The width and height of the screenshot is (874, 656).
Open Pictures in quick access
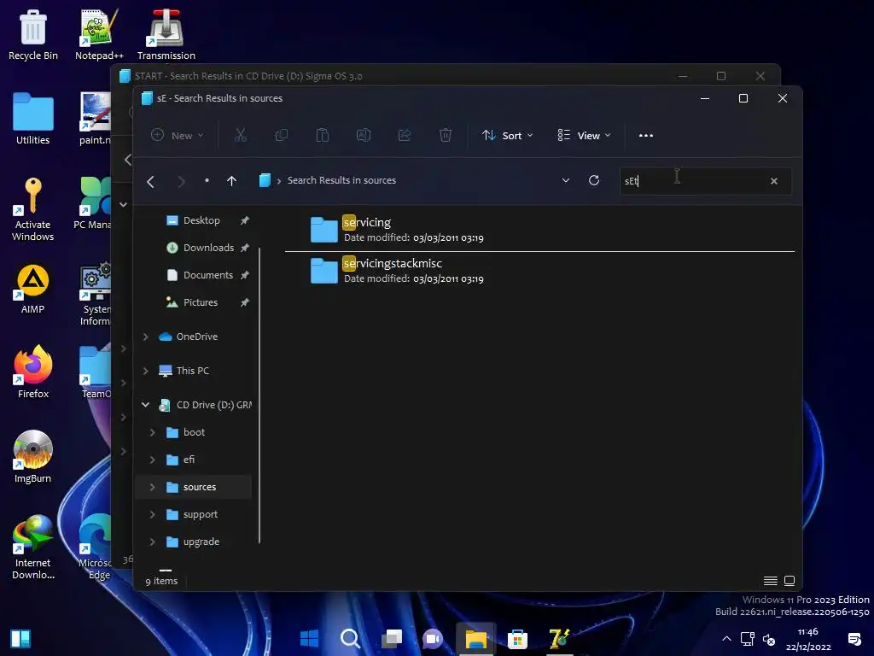(x=200, y=302)
